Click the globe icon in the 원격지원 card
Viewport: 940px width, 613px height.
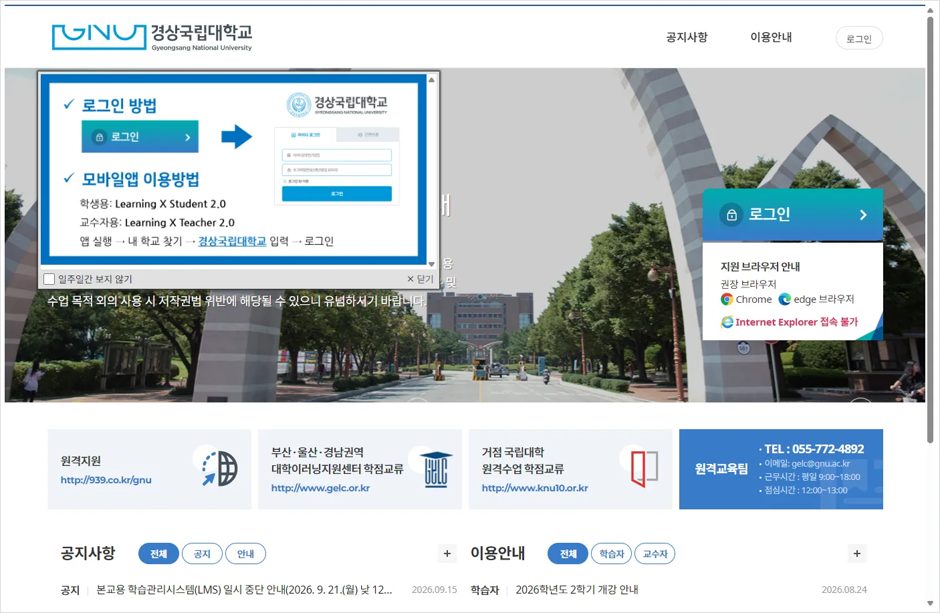pos(220,468)
